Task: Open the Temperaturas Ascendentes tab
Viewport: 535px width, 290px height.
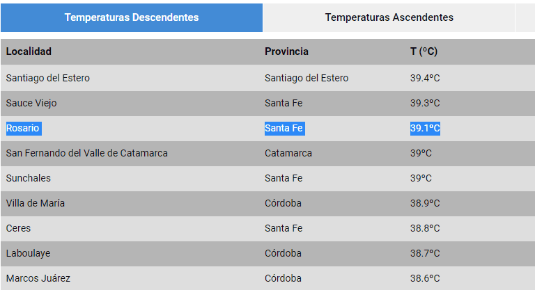Action: pos(389,17)
